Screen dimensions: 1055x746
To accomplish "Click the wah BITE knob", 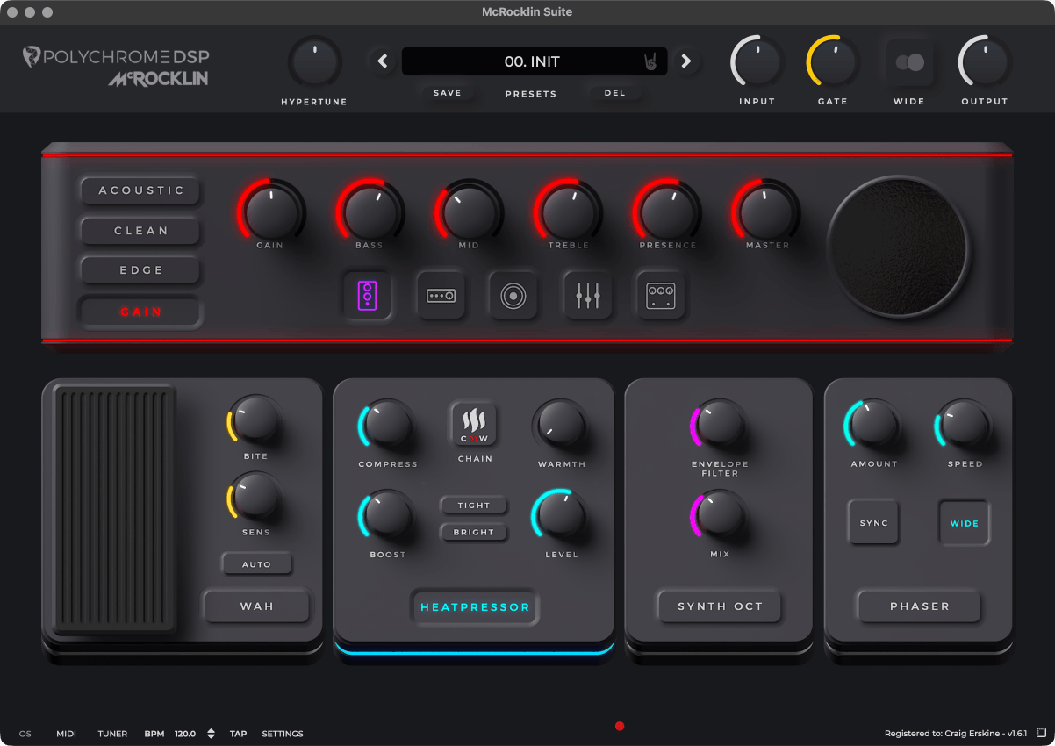I will (255, 423).
